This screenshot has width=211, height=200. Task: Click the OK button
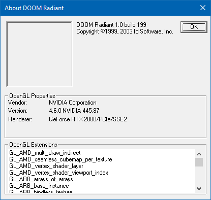tap(194, 27)
